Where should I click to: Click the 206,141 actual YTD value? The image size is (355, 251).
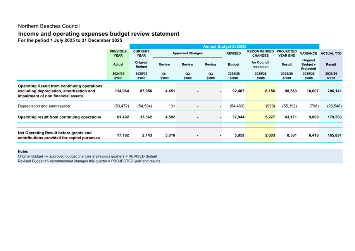click(x=334, y=91)
